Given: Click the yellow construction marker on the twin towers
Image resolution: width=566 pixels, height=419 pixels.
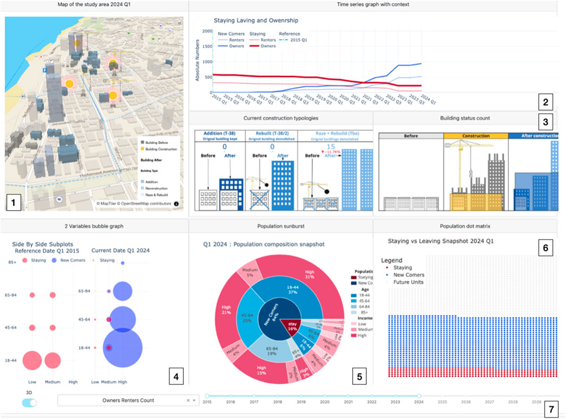Looking at the screenshot, I should [78, 43].
